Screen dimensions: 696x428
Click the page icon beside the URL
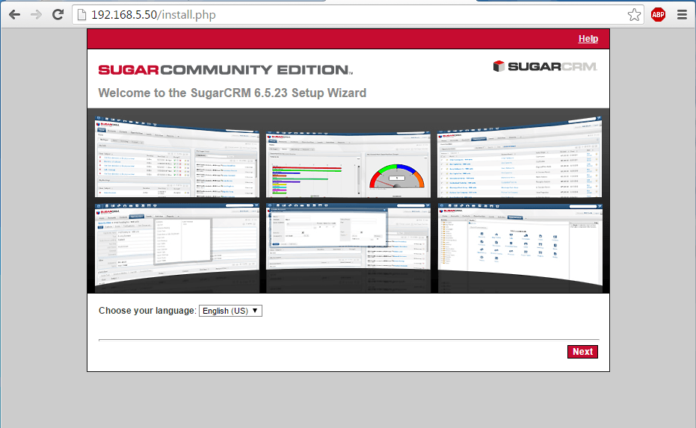(81, 15)
